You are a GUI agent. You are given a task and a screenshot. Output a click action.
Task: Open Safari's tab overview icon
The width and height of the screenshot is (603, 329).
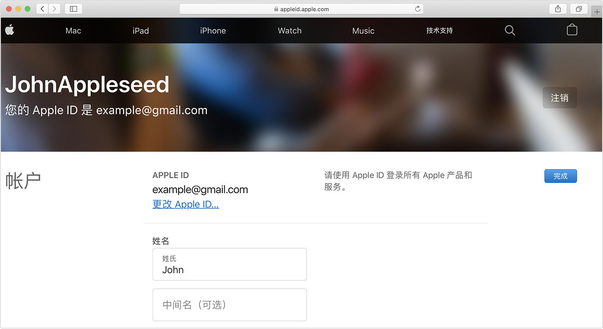[578, 9]
